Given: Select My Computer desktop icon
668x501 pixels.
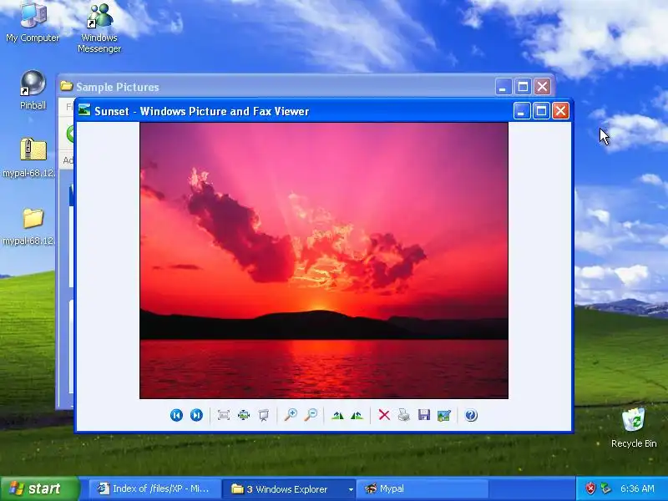Looking at the screenshot, I should (33, 23).
